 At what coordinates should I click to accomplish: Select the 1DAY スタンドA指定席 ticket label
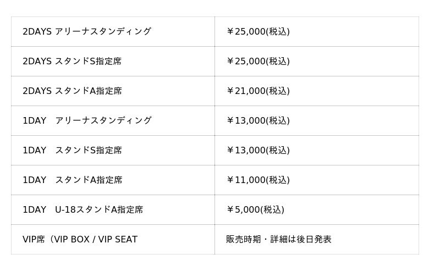tap(72, 180)
